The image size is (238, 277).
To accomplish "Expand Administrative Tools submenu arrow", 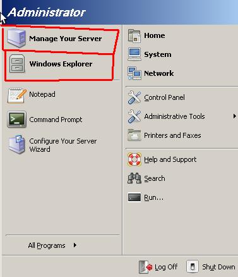I will pos(234,116).
